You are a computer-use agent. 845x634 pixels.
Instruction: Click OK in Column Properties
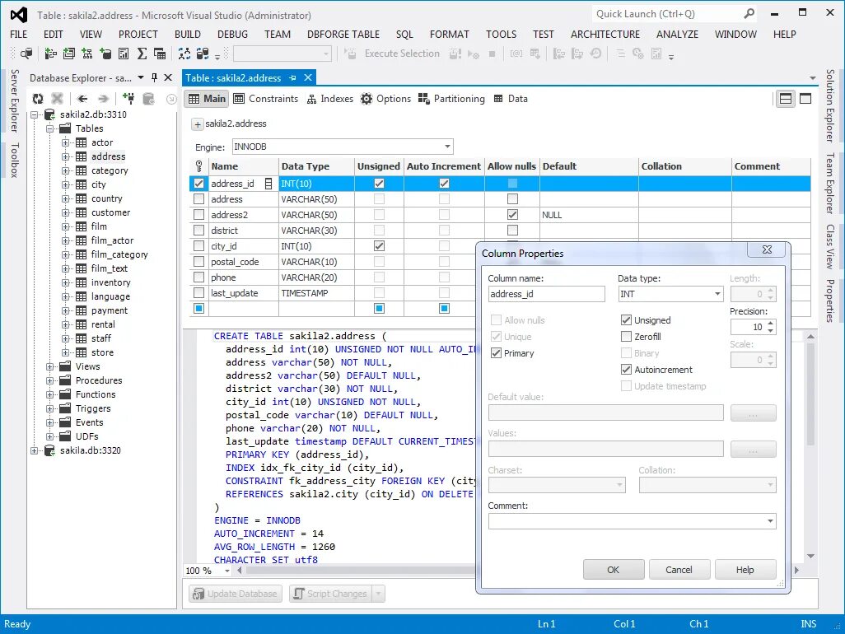tap(614, 569)
